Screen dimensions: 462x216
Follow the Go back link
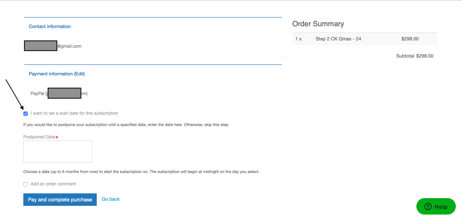111,199
